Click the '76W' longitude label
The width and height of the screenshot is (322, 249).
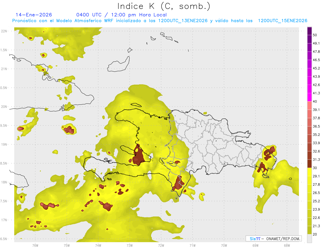(x=35, y=246)
